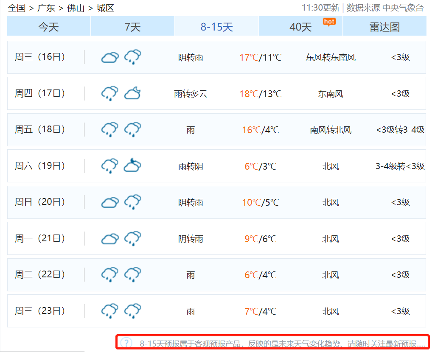Click the cloudy icon for Wednesday 16日
Screen dimensions: 432x352
[109, 57]
